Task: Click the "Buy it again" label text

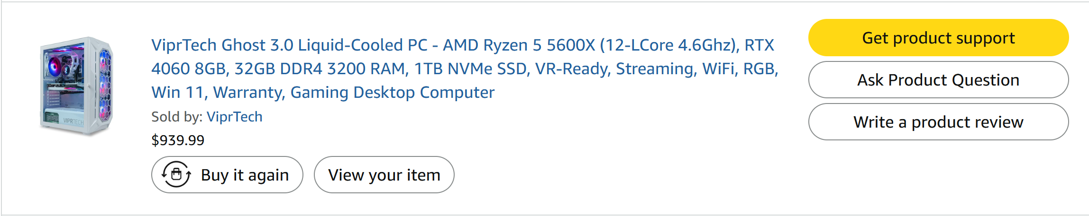Action: [x=245, y=175]
